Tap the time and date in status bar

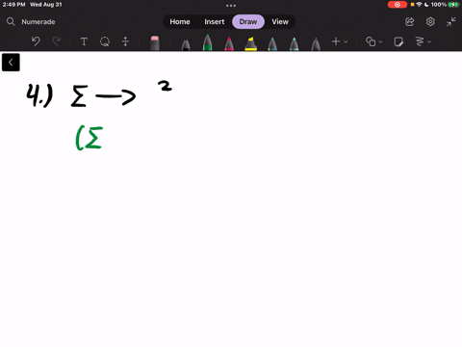32,5
